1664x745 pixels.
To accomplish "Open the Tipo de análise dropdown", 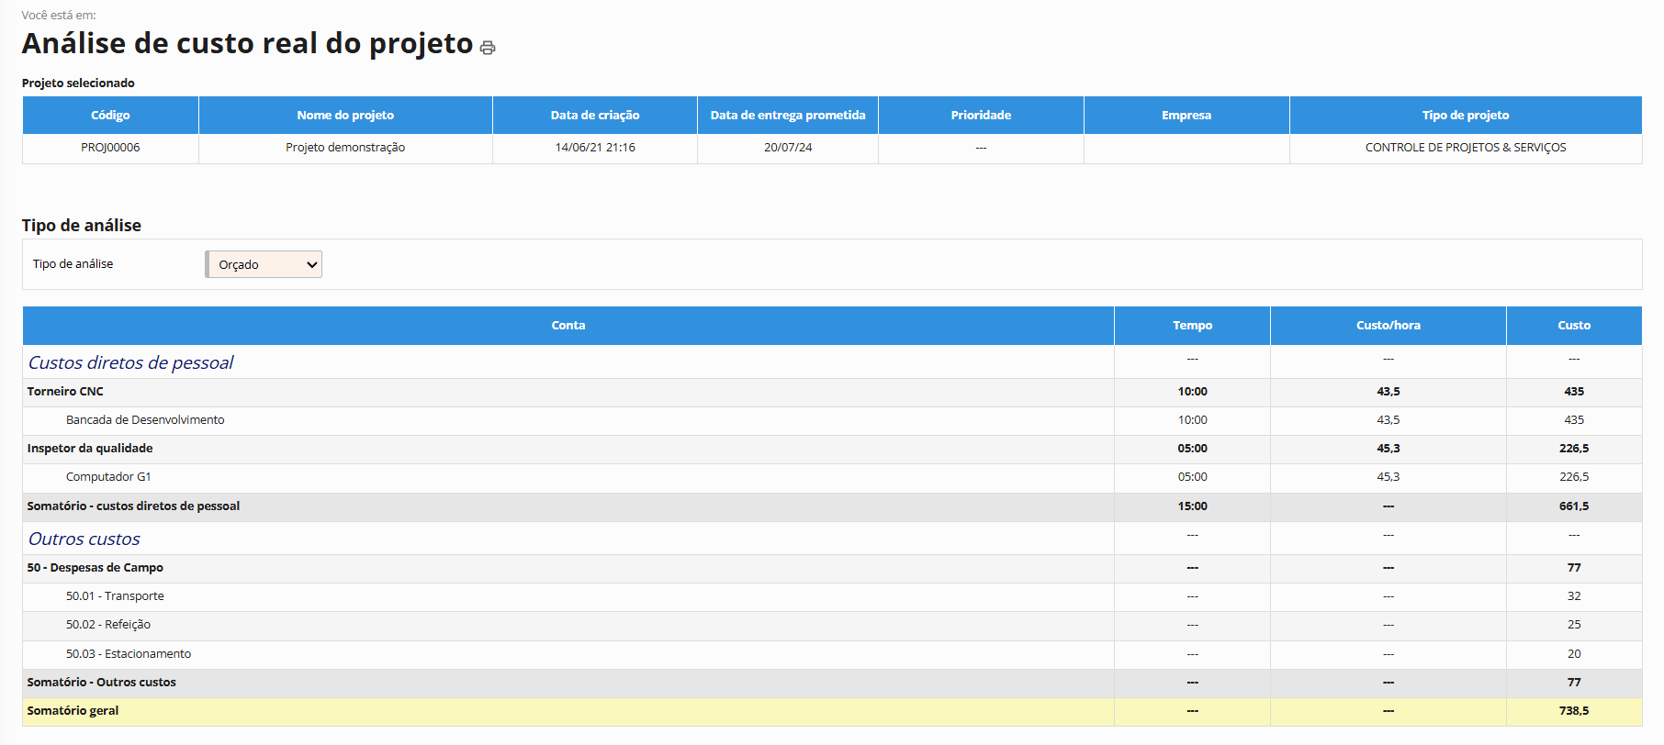I will pyautogui.click(x=264, y=264).
